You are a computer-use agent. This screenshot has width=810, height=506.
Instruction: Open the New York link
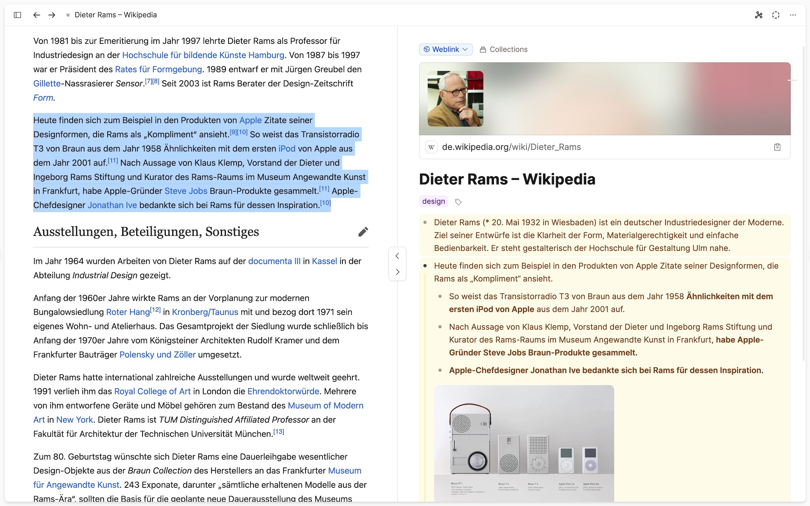point(74,420)
